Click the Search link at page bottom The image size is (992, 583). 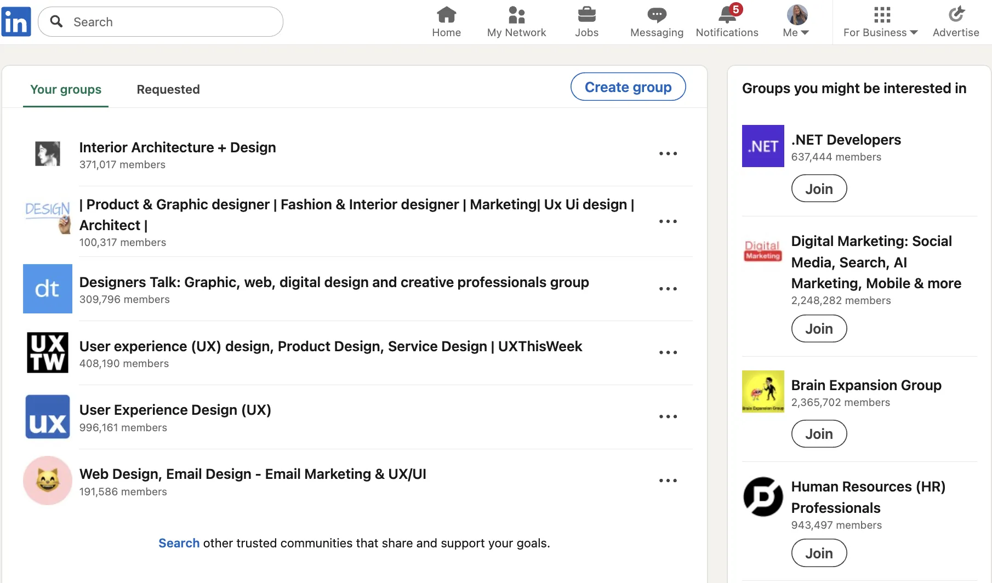(x=178, y=543)
